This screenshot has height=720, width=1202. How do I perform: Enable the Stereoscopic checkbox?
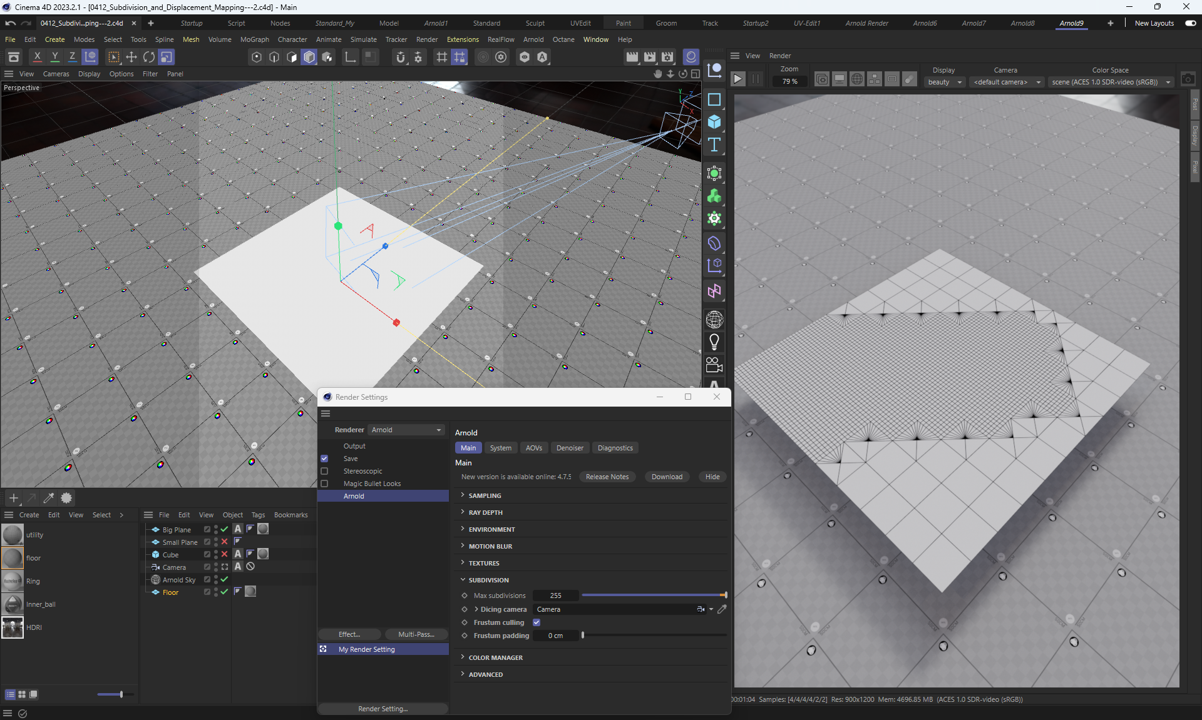324,471
